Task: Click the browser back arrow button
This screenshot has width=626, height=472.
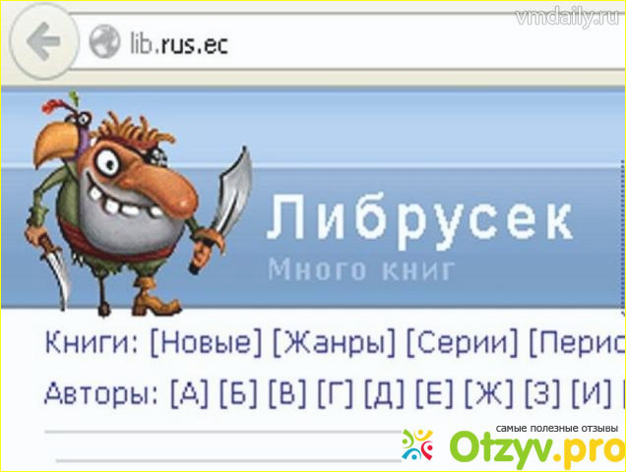Action: click(x=42, y=41)
